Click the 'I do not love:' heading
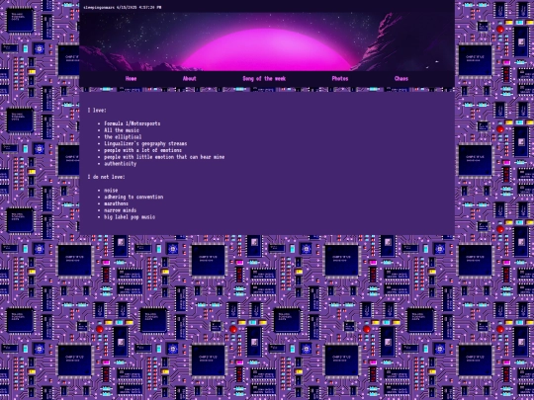 (x=106, y=177)
